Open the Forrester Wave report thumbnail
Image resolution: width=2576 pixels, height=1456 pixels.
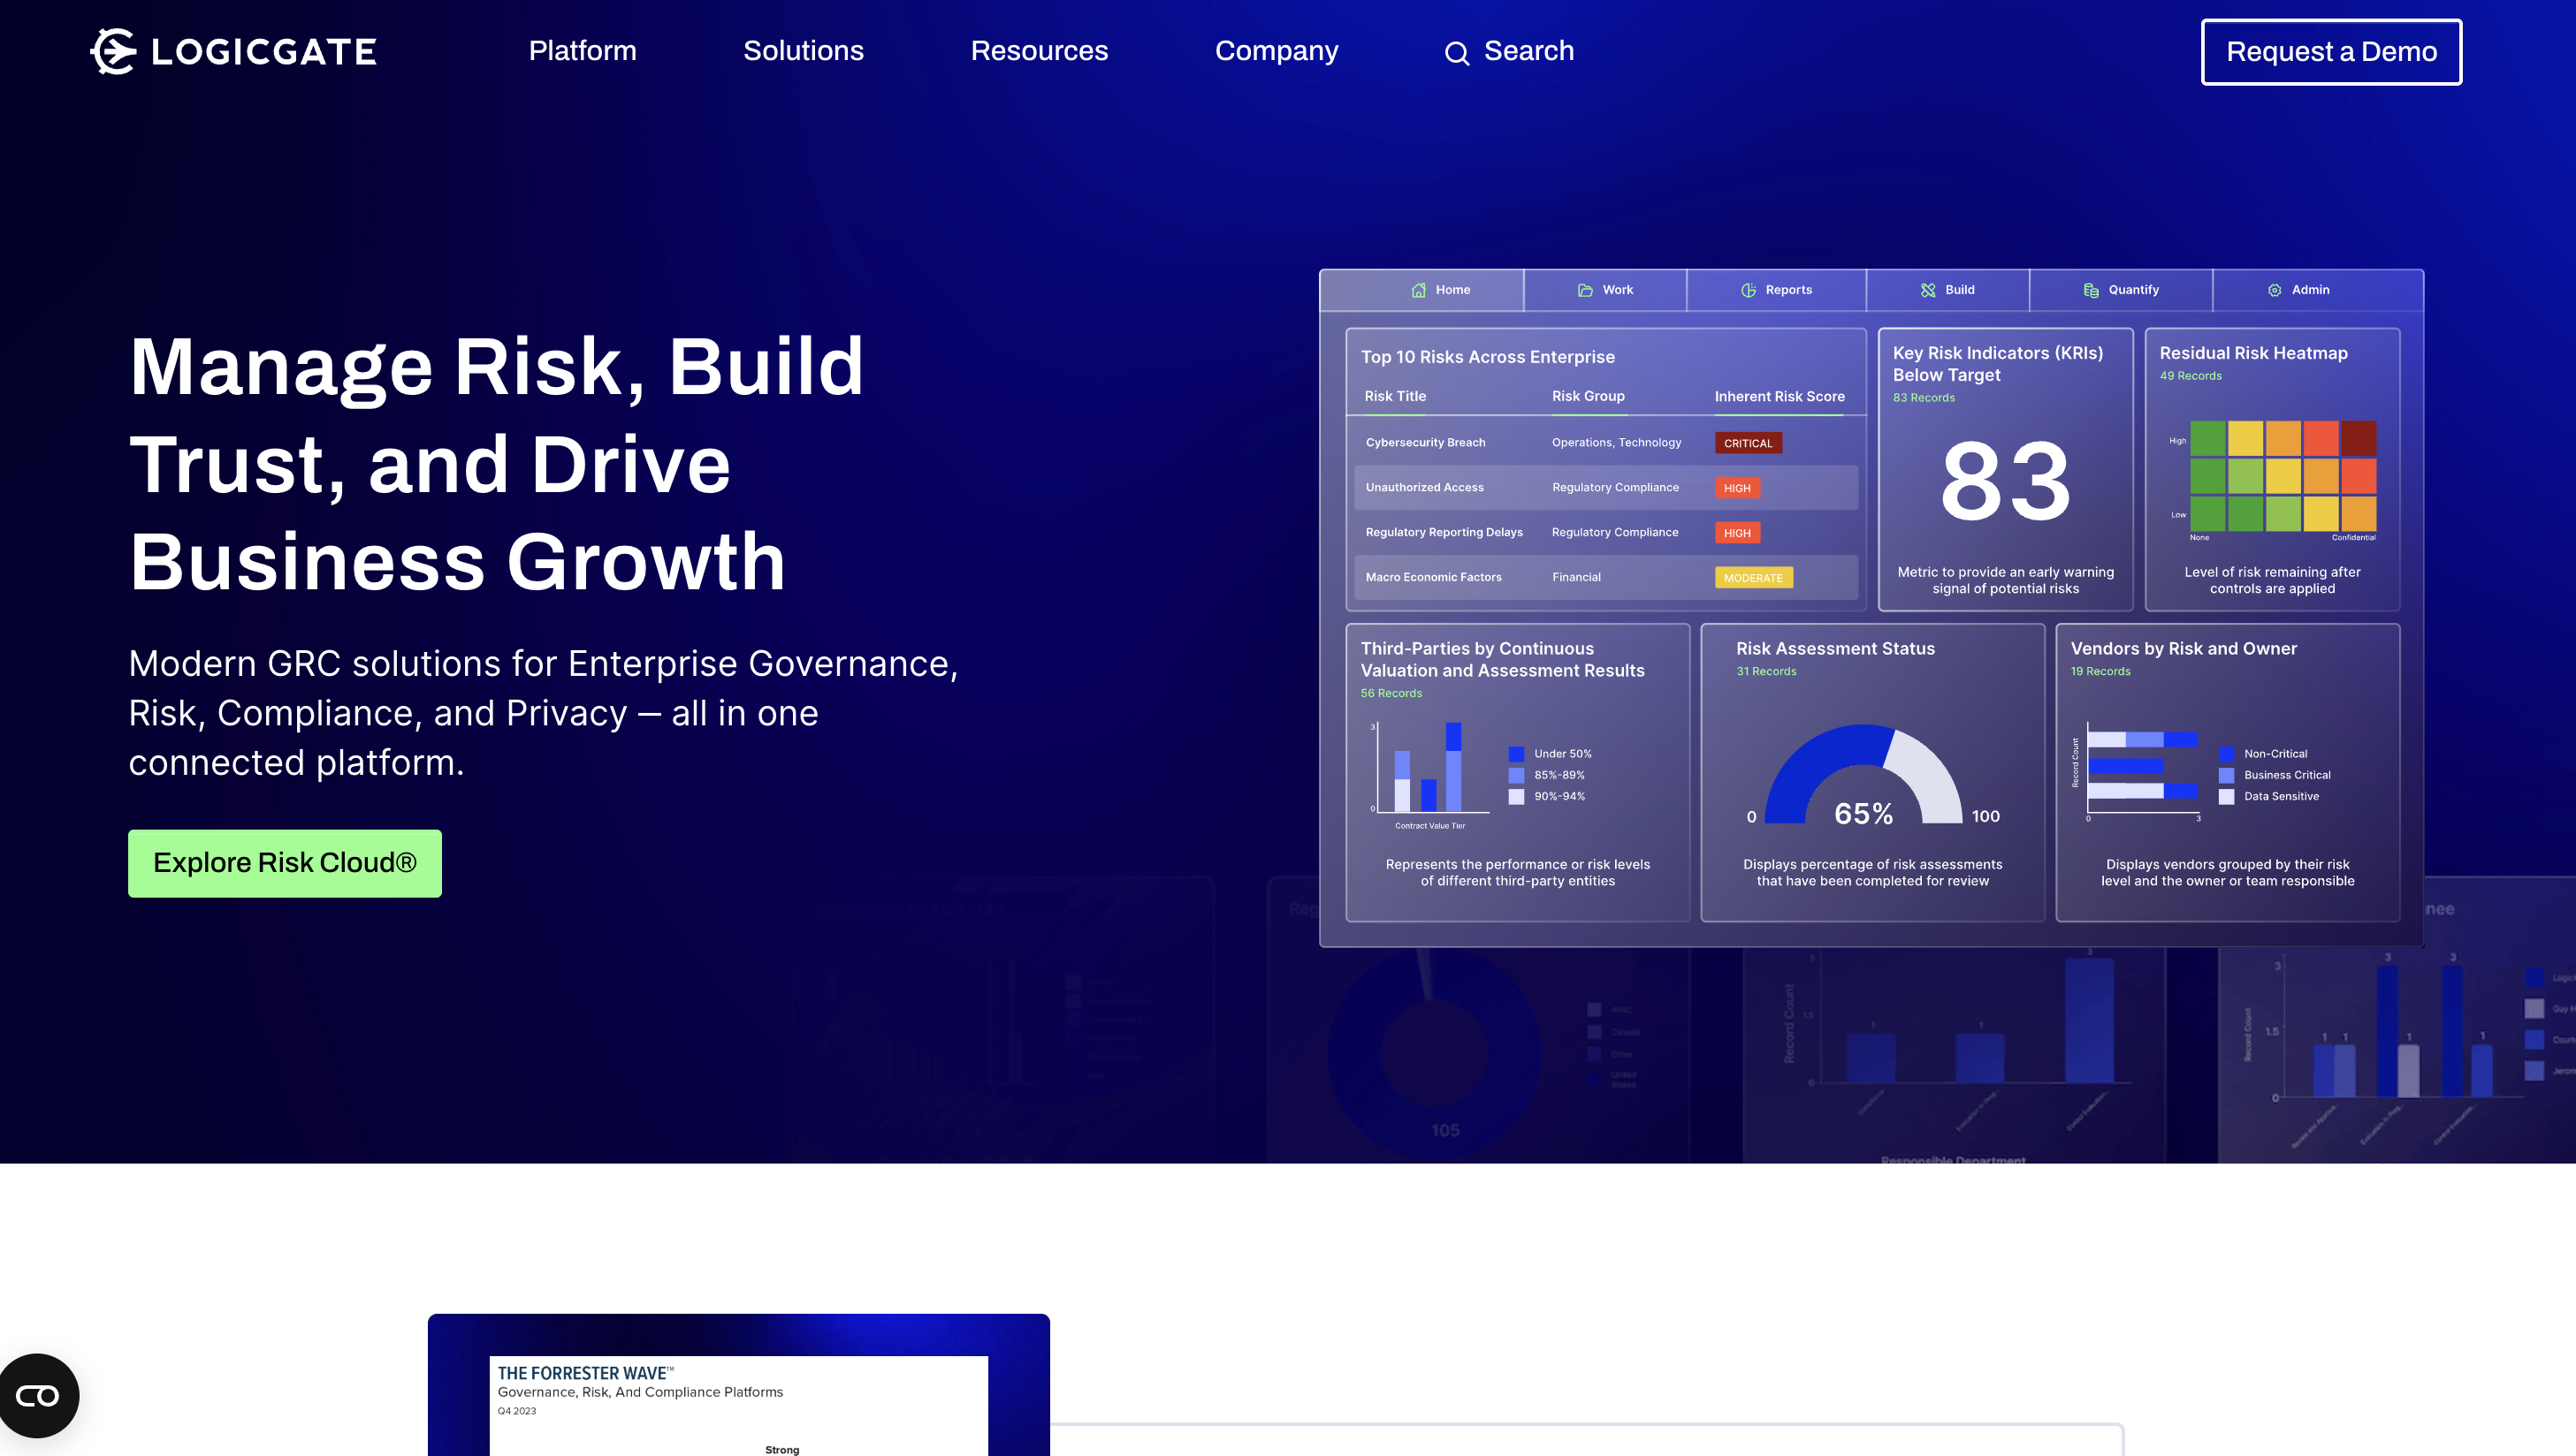coord(738,1385)
